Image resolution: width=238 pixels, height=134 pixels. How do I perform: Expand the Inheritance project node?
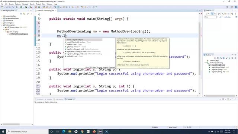[1, 21]
